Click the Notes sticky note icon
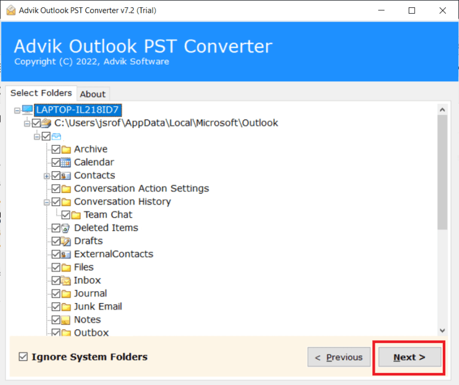Image resolution: width=459 pixels, height=385 pixels. [66, 320]
